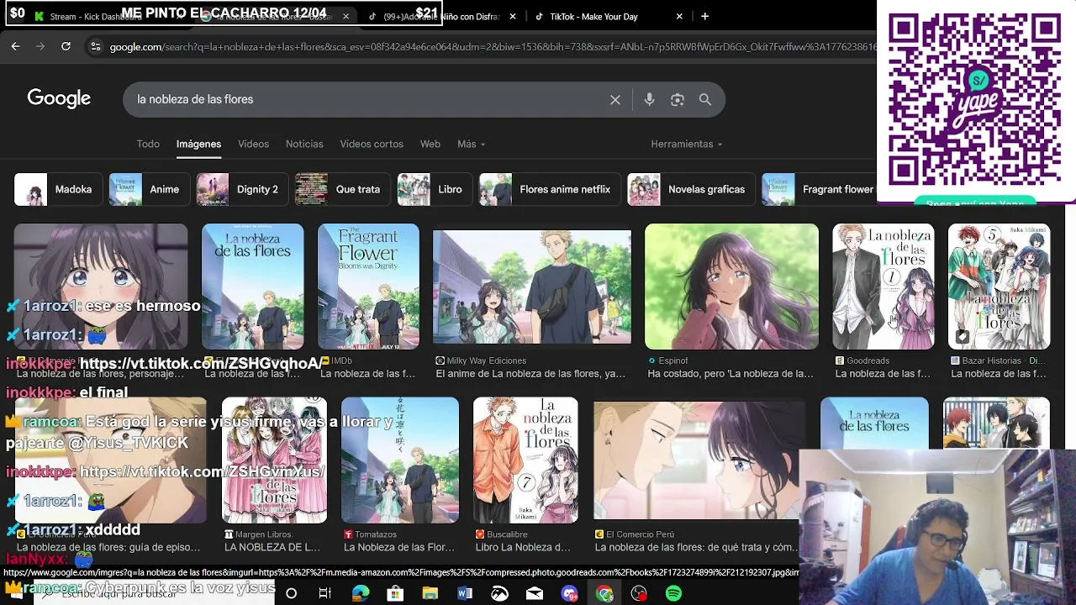This screenshot has width=1076, height=605.
Task: Open Spotify from the taskbar
Action: pyautogui.click(x=673, y=593)
